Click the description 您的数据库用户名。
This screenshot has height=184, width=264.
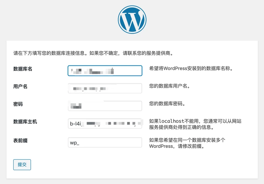[170, 86]
